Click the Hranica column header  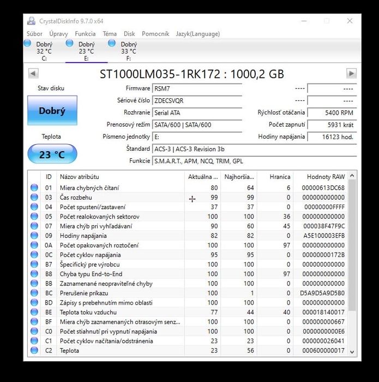[275, 177]
